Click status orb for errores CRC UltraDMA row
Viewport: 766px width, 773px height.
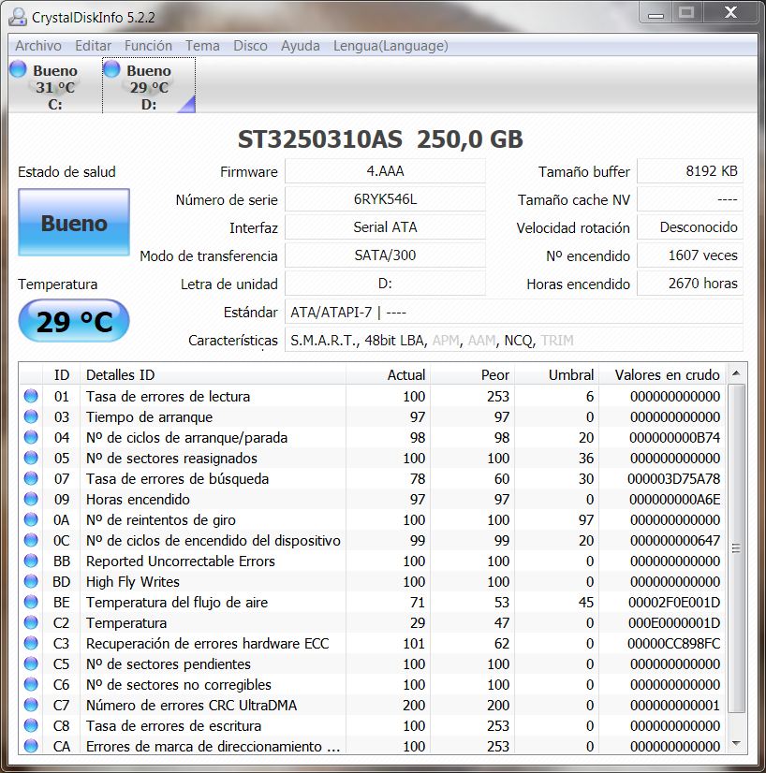point(31,705)
